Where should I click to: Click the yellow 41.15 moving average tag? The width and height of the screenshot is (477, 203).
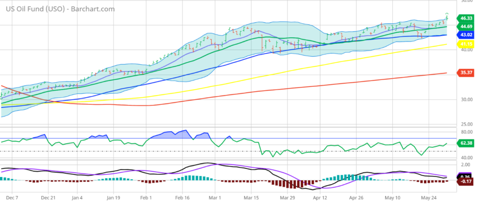tap(465, 44)
